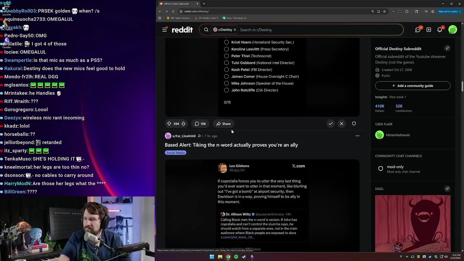Select Peter Thiel poll option

pos(226,56)
